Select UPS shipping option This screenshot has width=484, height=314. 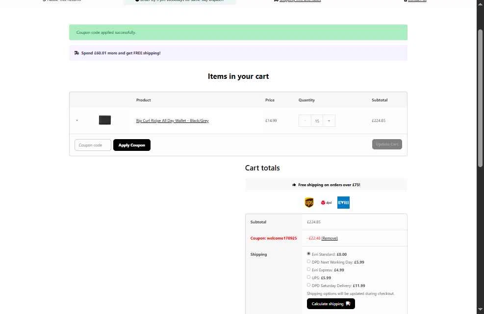308,277
